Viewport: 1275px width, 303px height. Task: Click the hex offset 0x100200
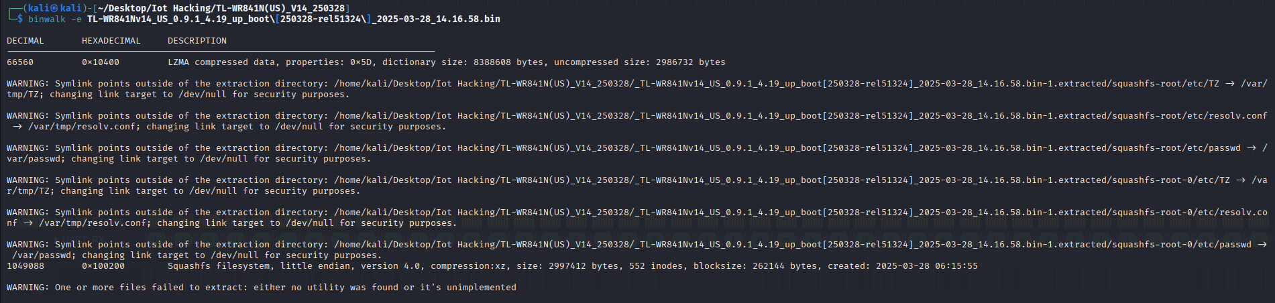[x=103, y=266]
